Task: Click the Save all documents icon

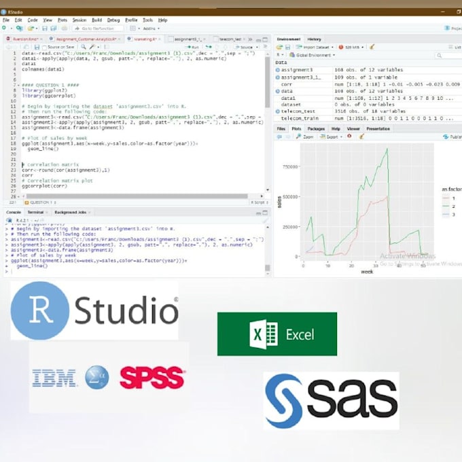Action: click(x=54, y=29)
